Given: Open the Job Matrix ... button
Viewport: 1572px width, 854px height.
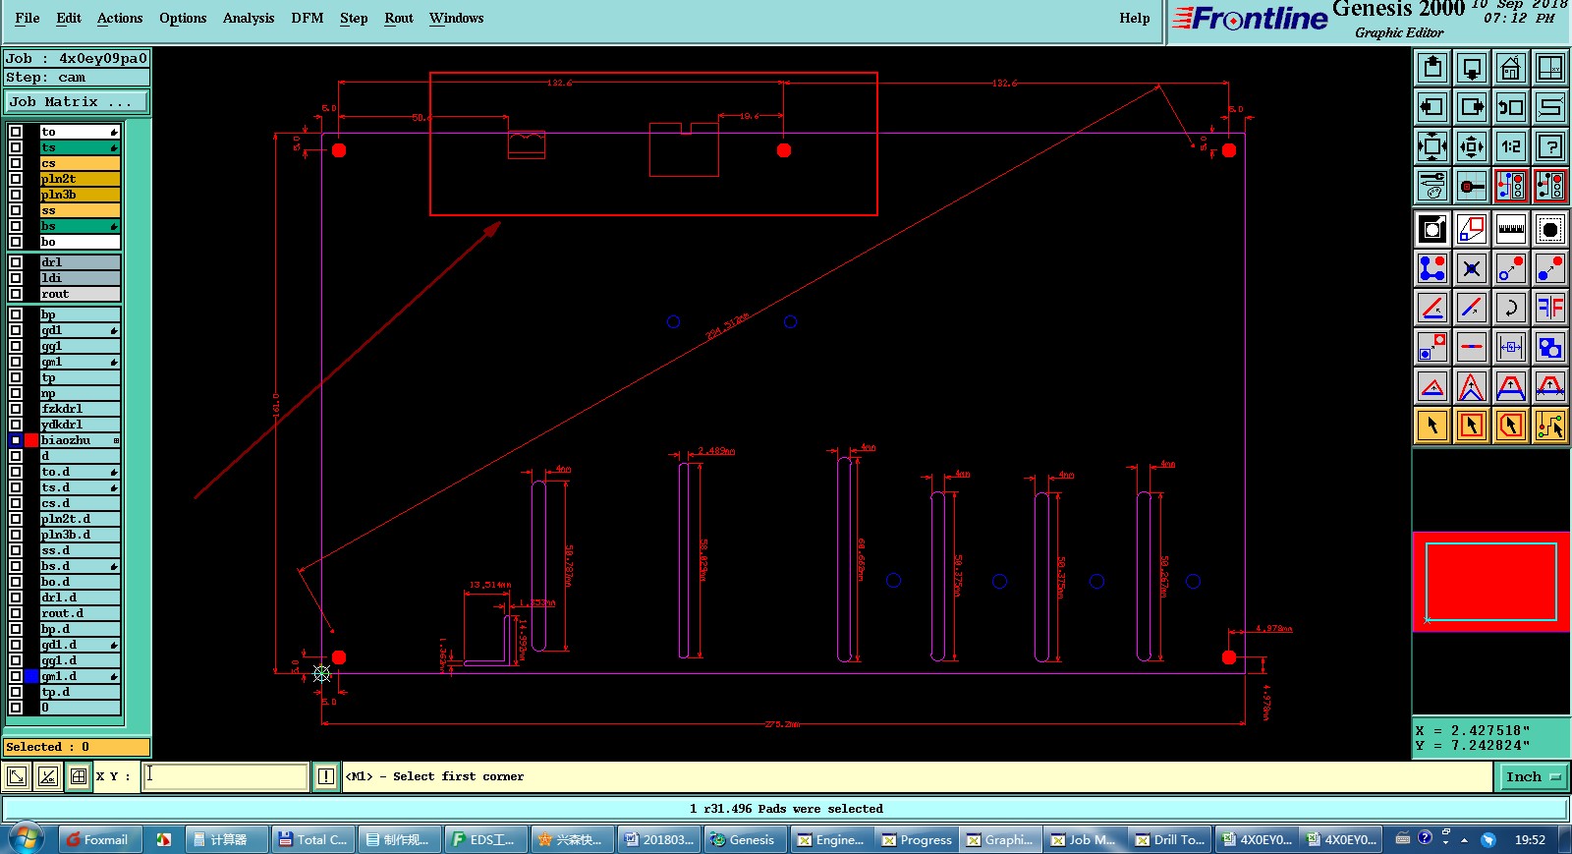Looking at the screenshot, I should point(77,101).
